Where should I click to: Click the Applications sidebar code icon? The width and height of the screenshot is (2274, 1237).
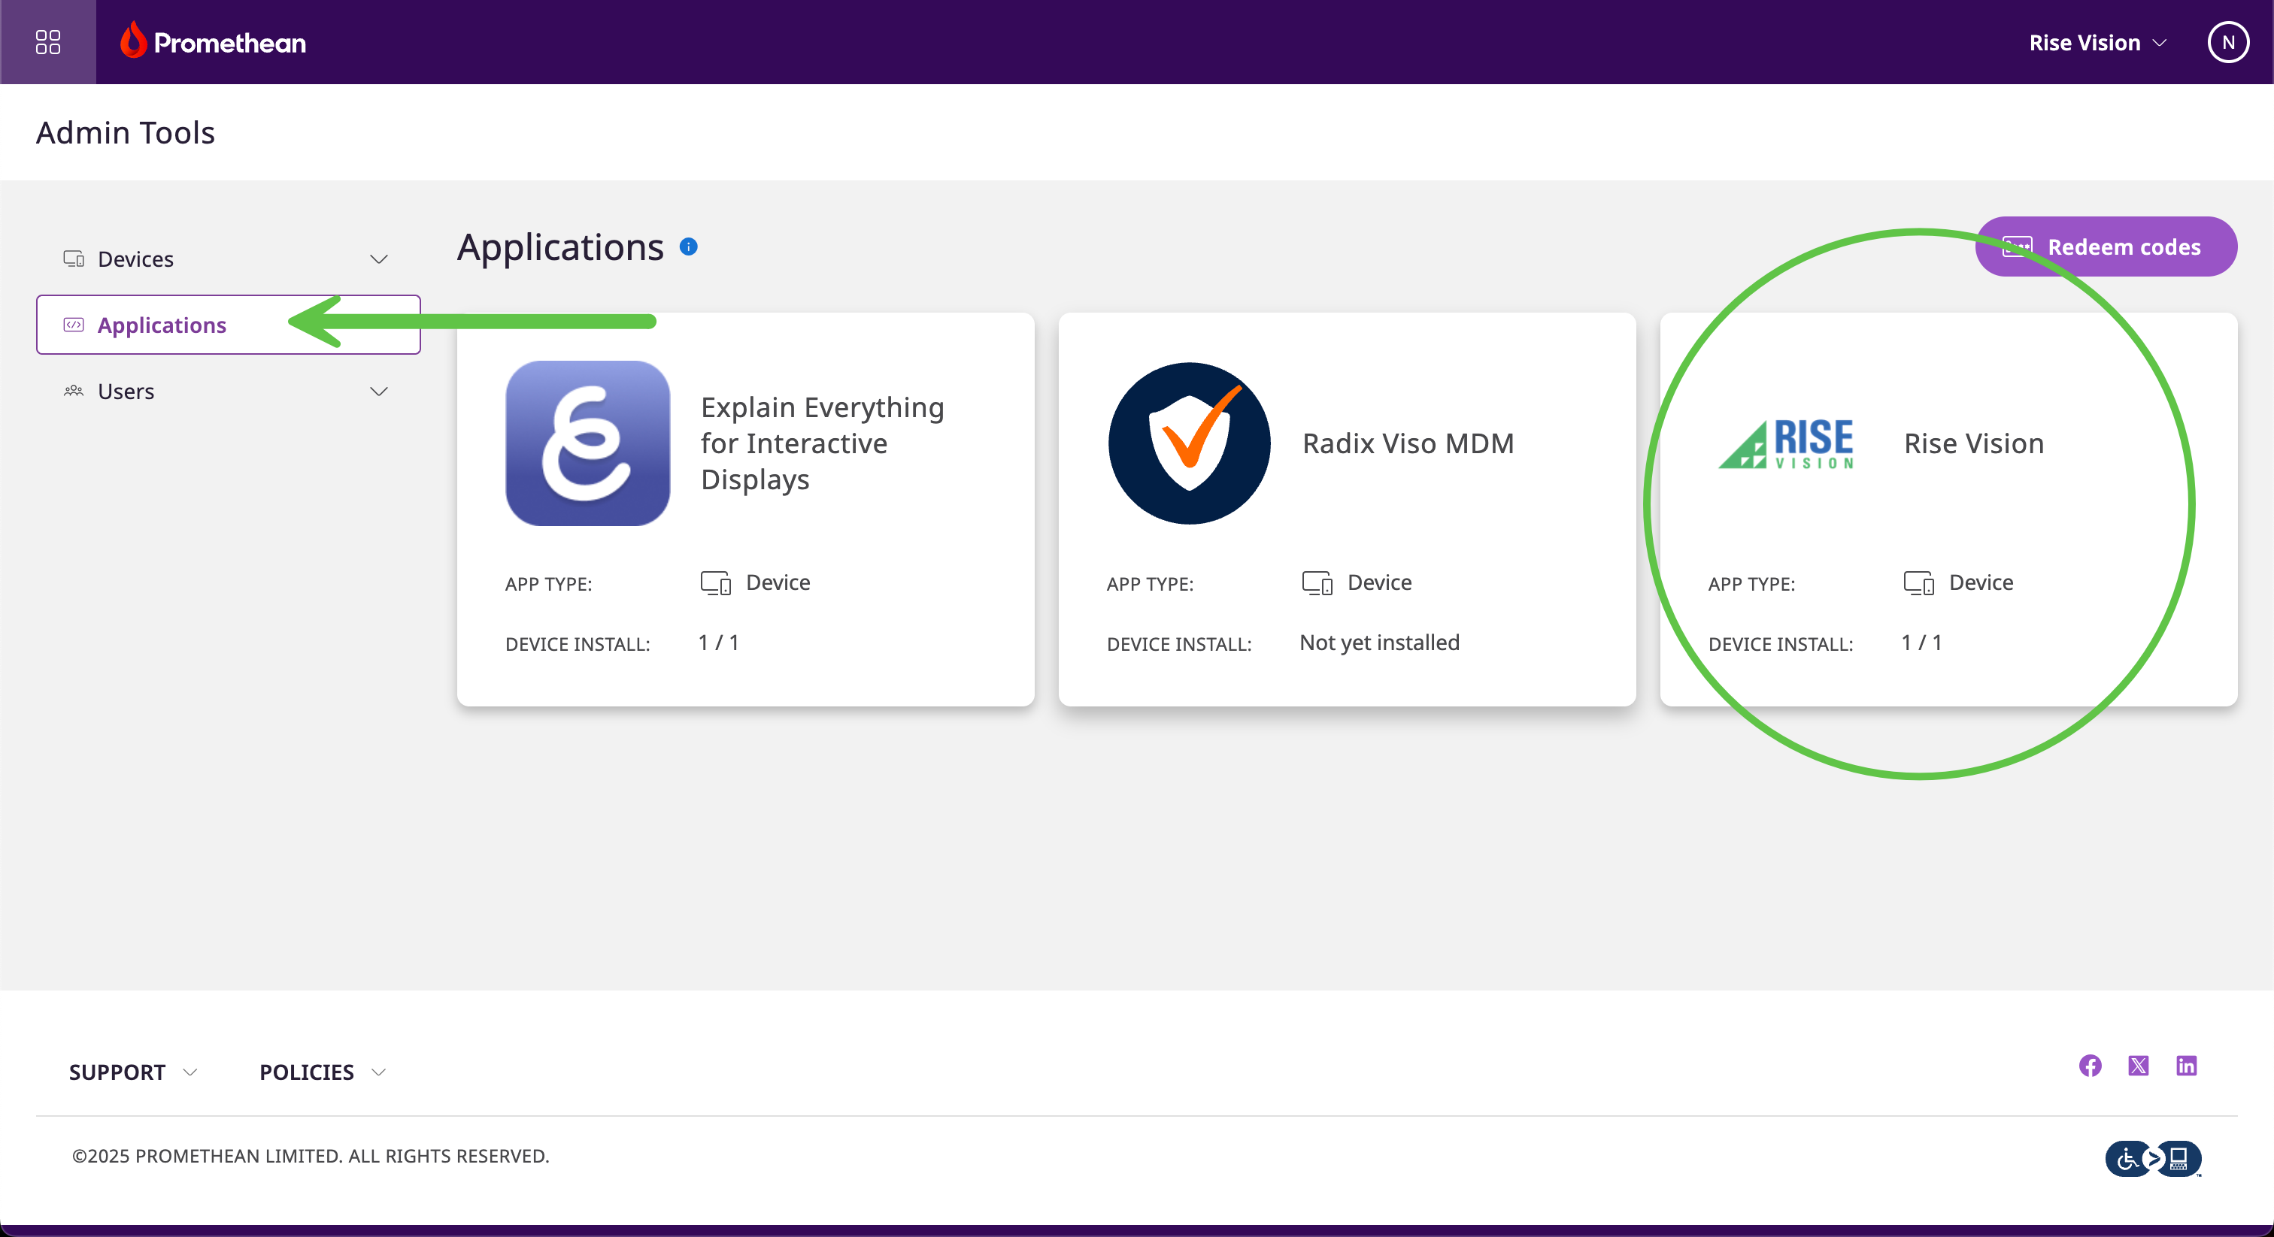[74, 325]
